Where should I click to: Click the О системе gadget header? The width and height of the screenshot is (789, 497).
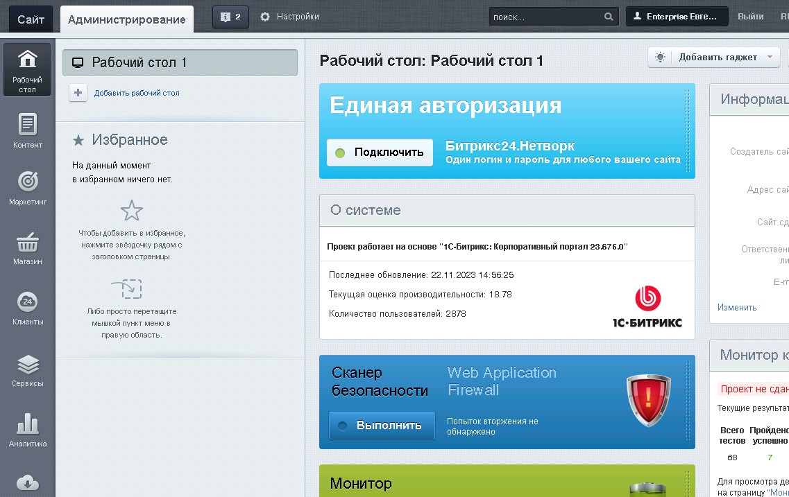point(507,210)
